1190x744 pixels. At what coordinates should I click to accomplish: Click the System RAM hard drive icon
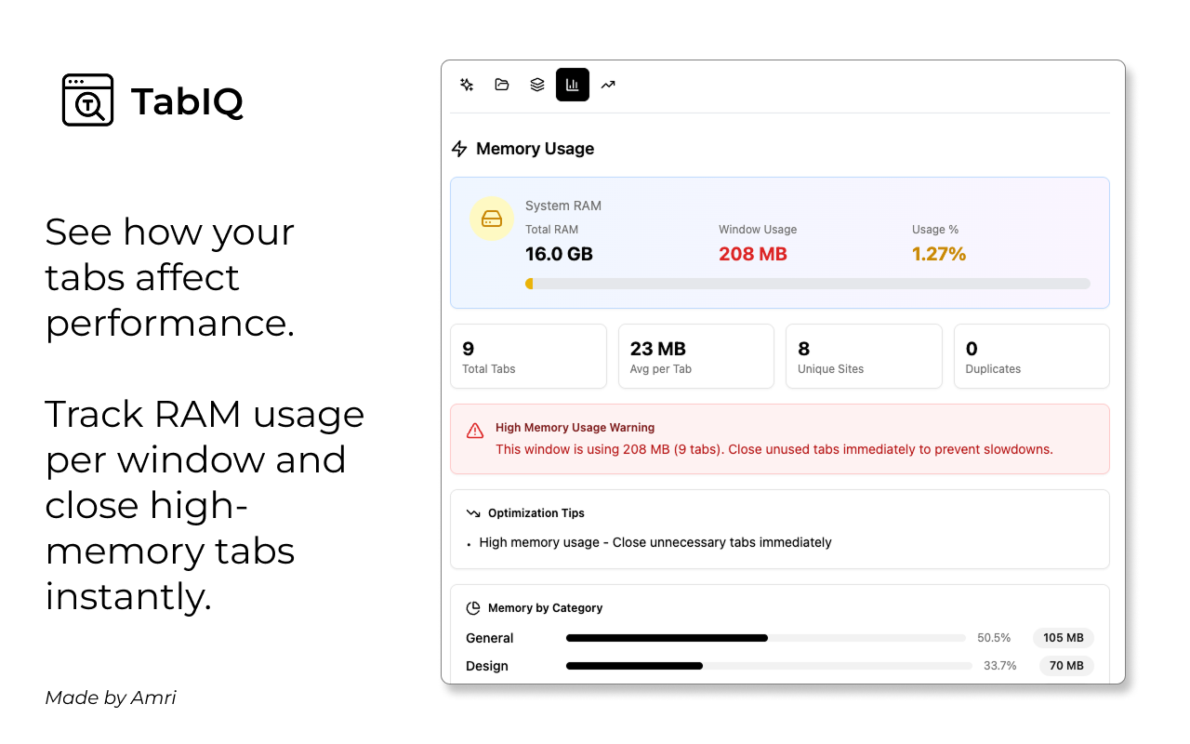tap(492, 218)
